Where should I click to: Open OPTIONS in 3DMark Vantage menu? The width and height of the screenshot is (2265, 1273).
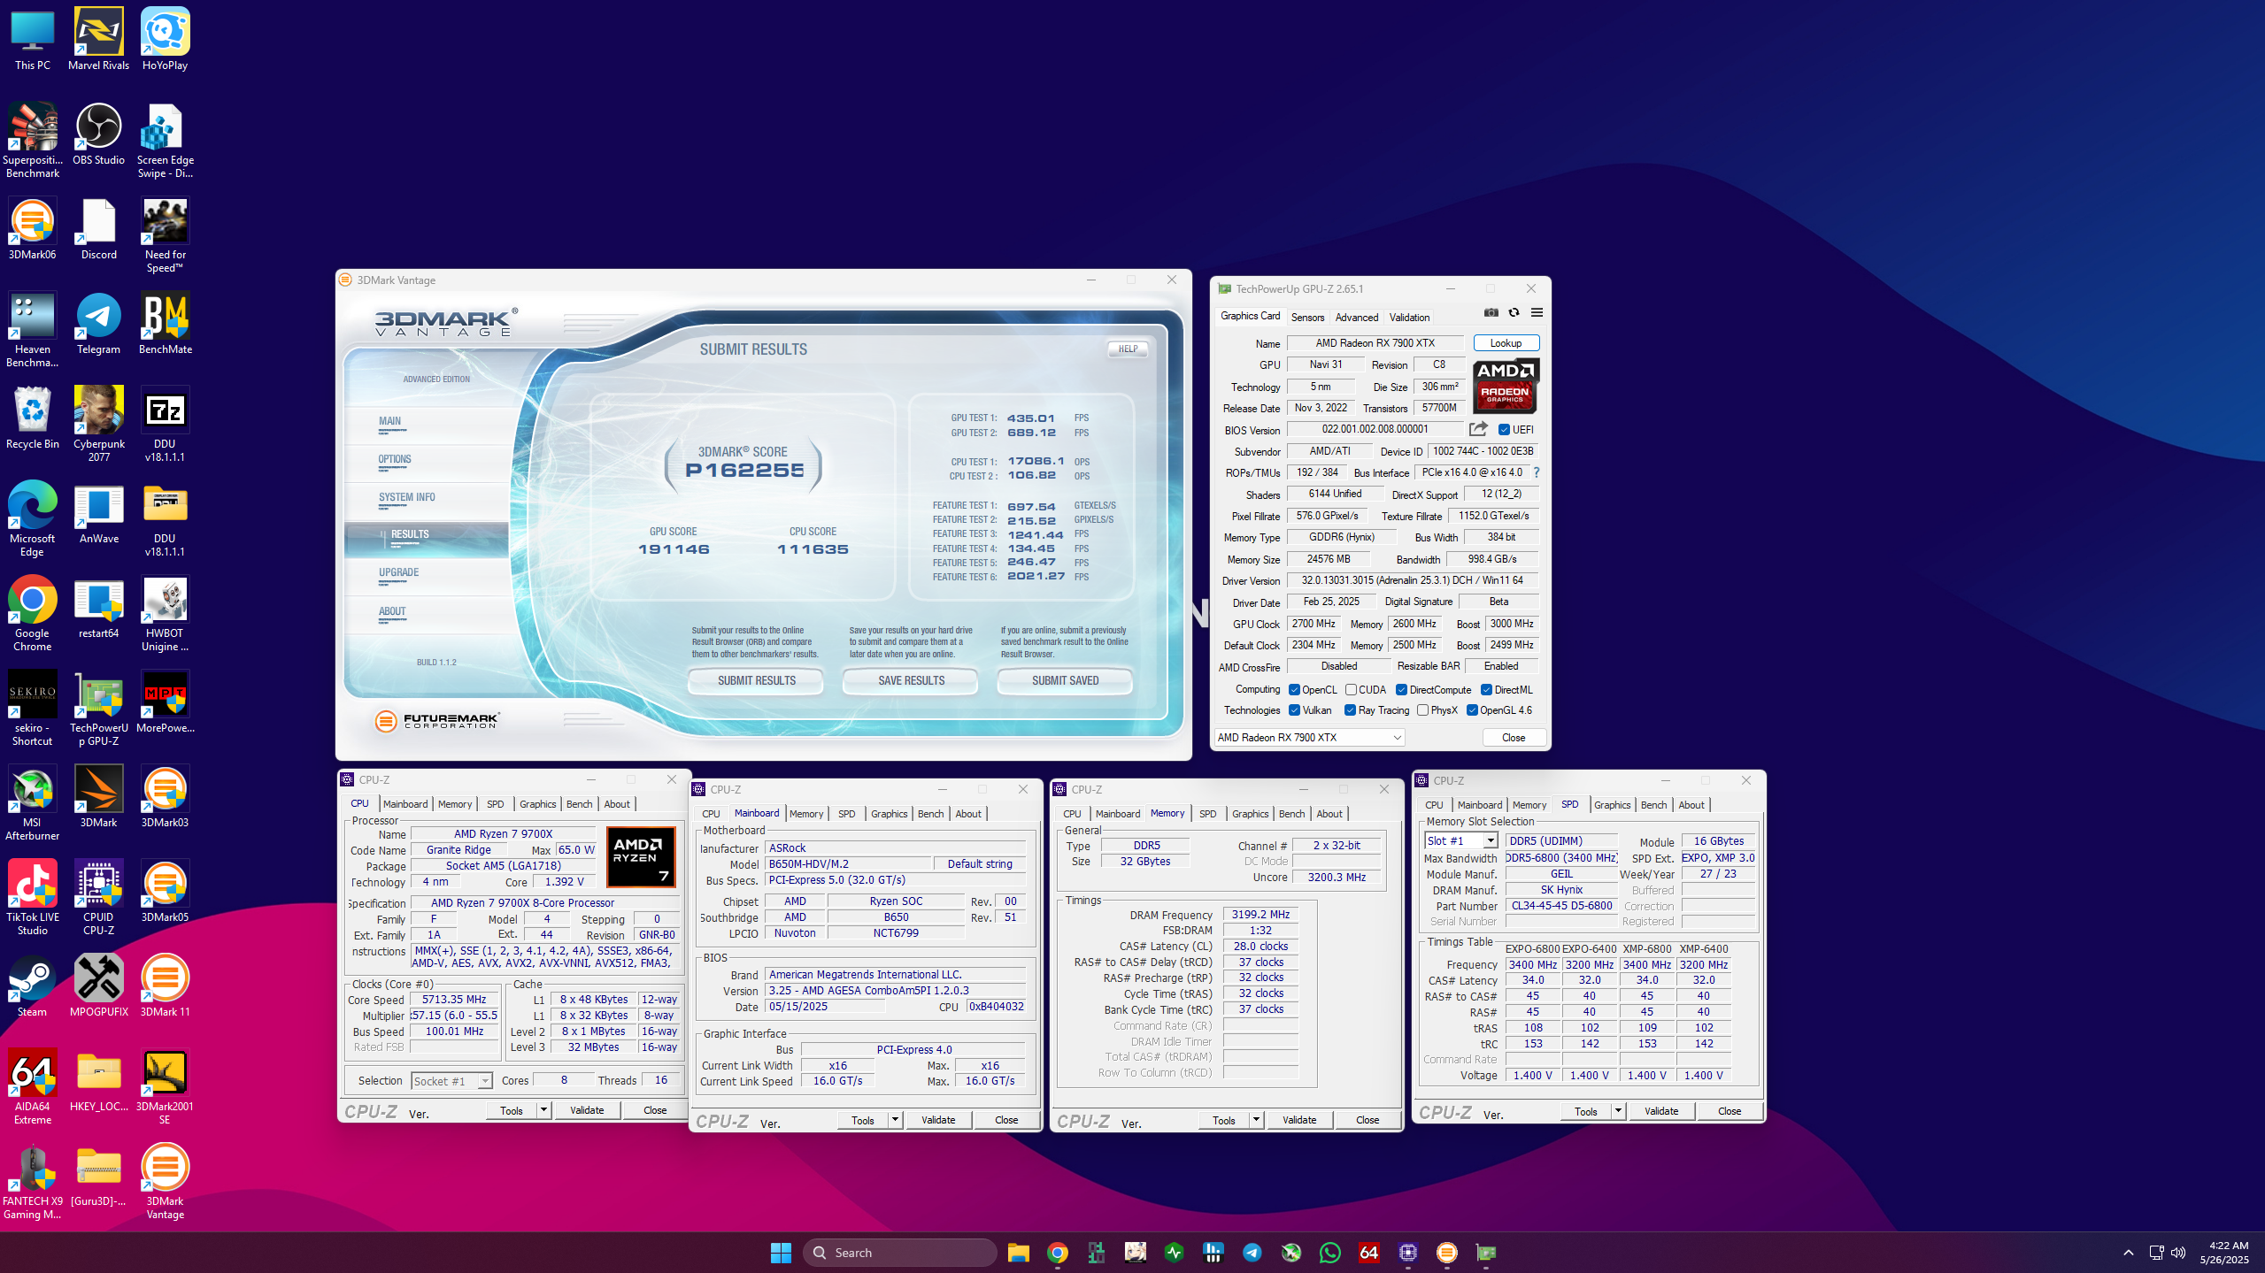coord(395,460)
